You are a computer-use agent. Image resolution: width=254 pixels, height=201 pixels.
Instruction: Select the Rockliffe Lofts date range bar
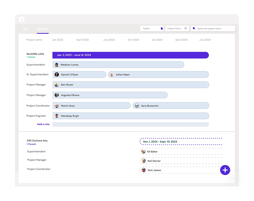click(130, 55)
